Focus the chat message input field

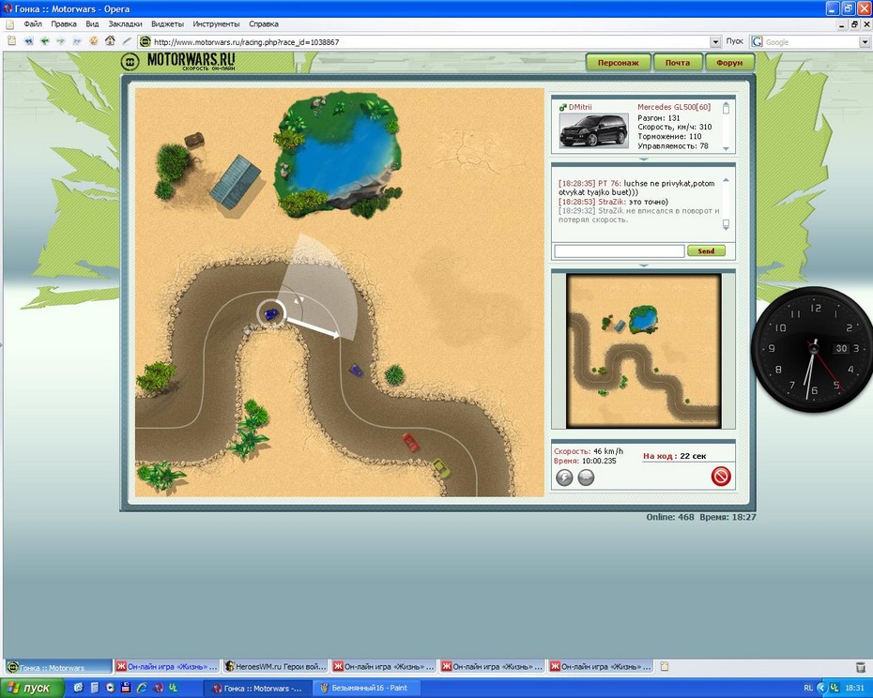(x=620, y=251)
